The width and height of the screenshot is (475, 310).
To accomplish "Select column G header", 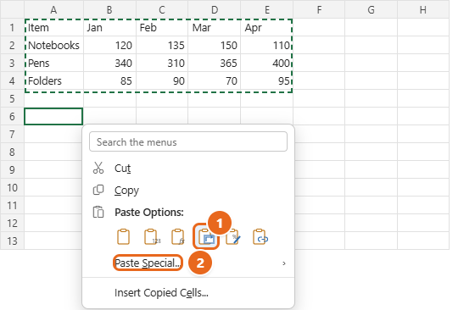I will (x=372, y=9).
